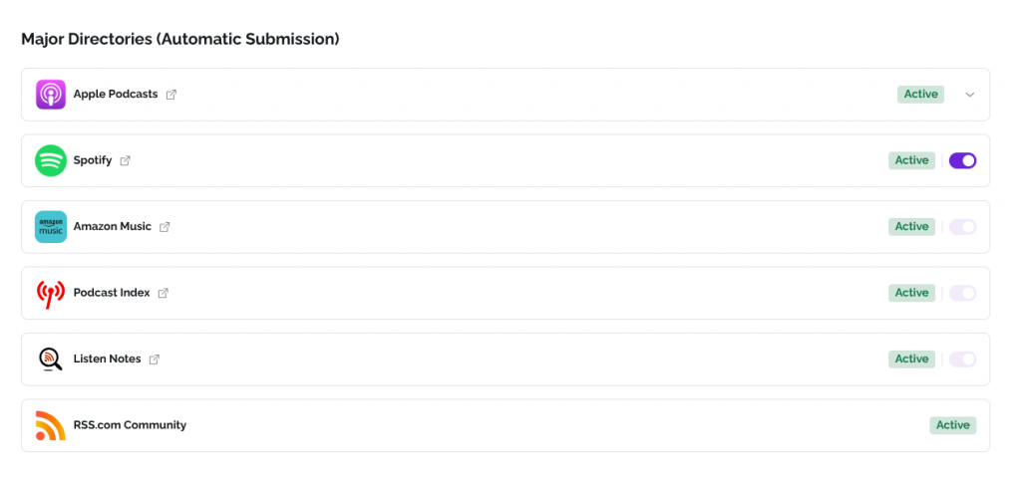1021x478 pixels.
Task: Expand the Apple Podcasts row chevron
Action: click(969, 95)
